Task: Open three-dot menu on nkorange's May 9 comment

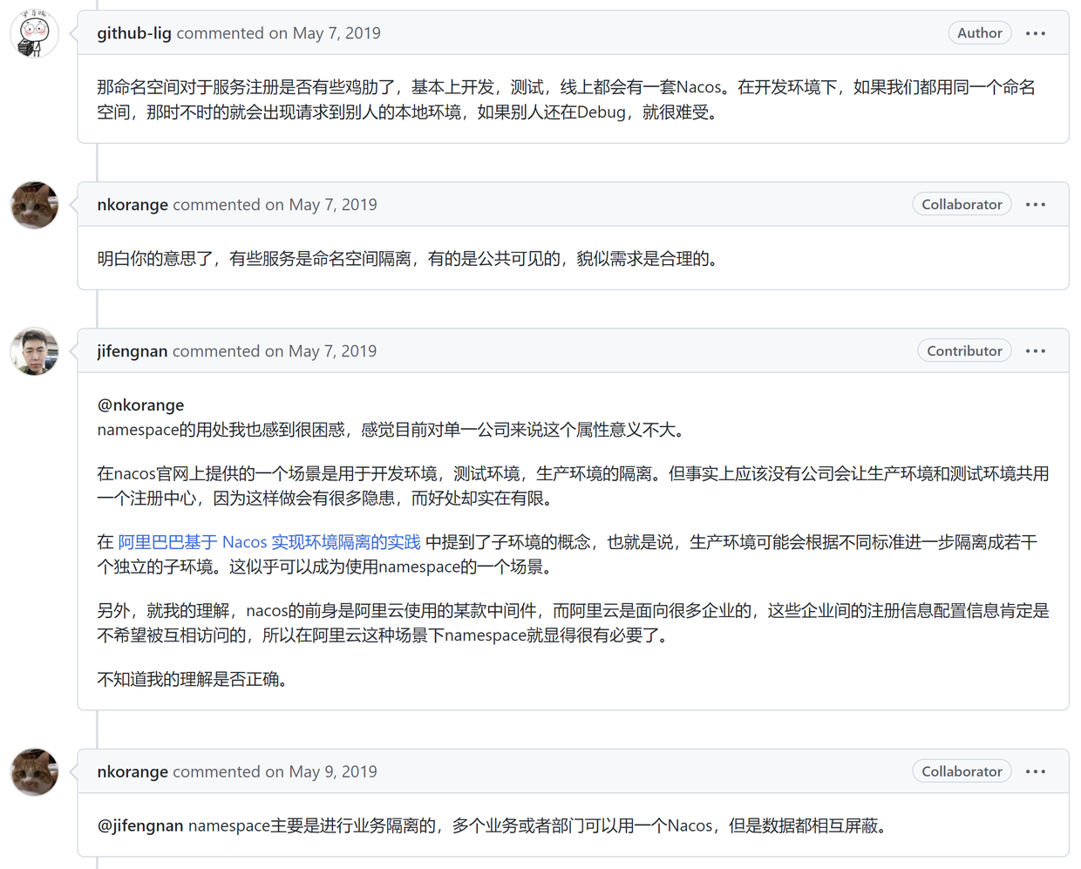Action: (1035, 771)
